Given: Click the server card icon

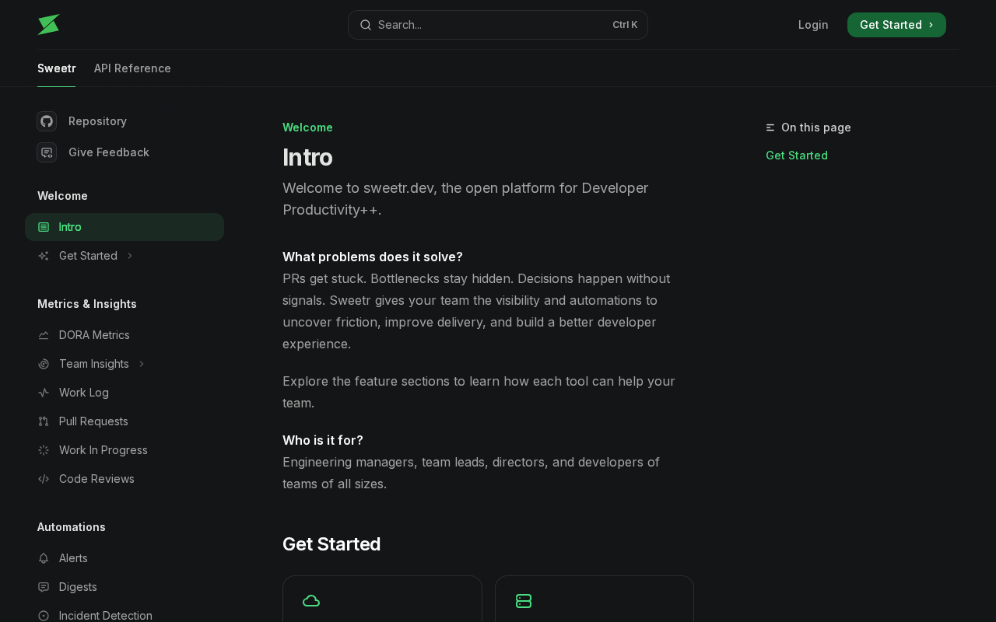Looking at the screenshot, I should (x=524, y=601).
